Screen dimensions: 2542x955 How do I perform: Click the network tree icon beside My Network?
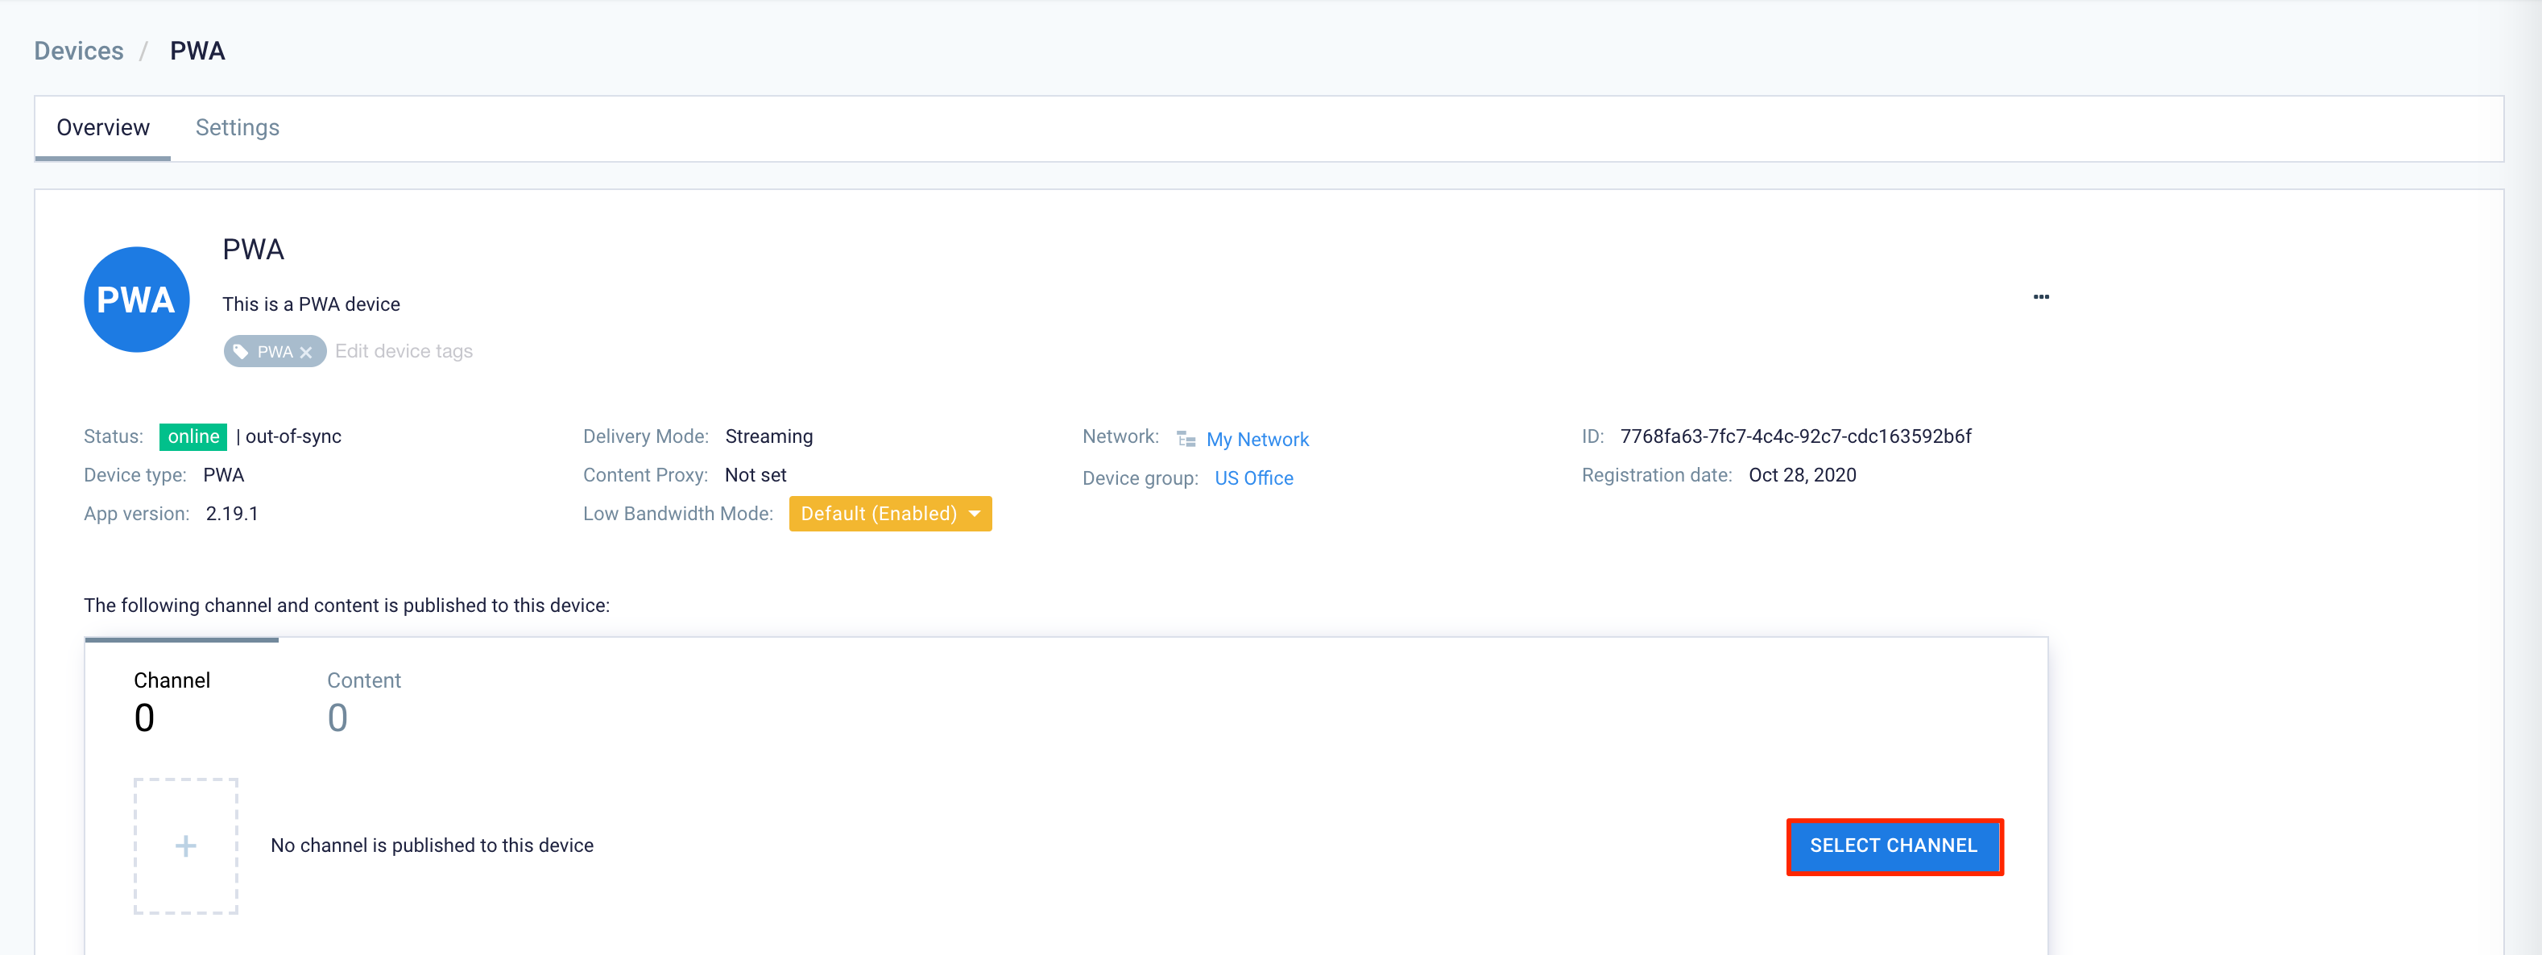[1185, 439]
